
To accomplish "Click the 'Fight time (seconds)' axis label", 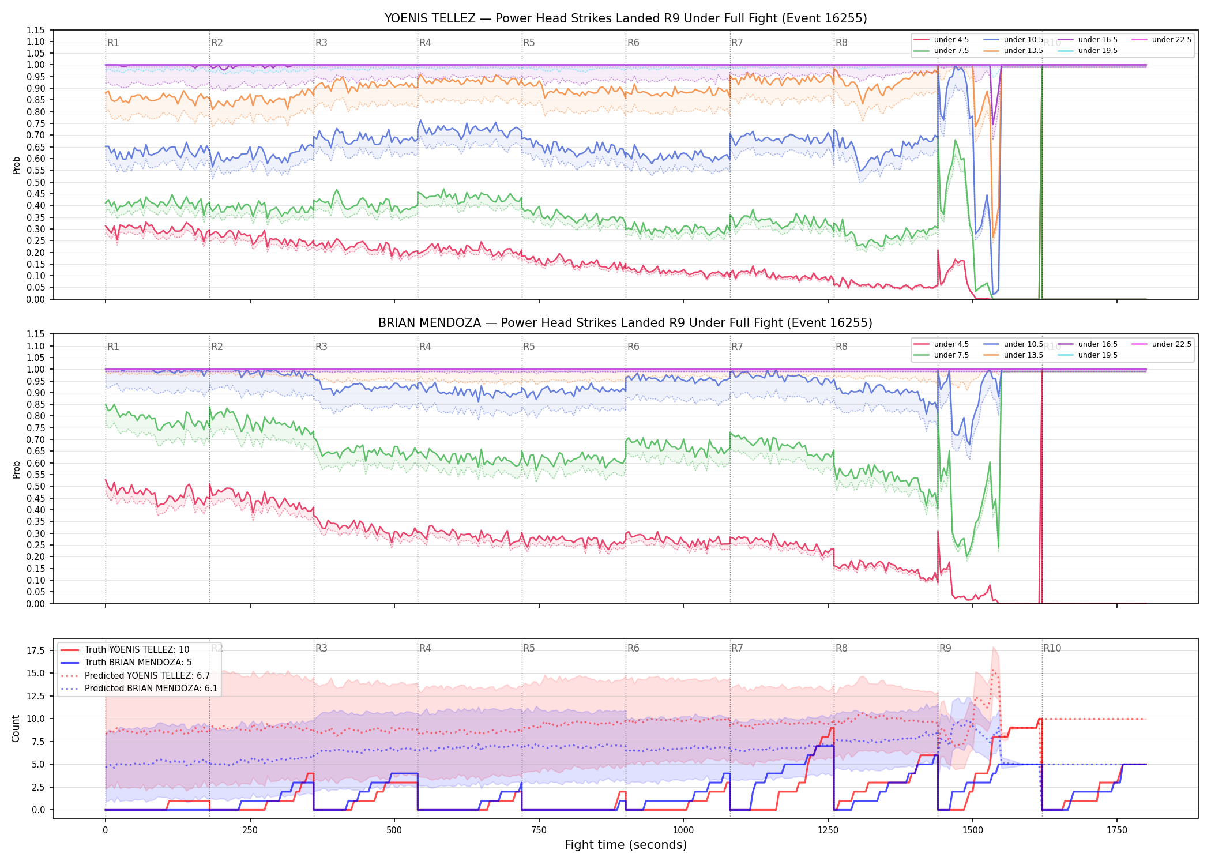I will (x=626, y=845).
